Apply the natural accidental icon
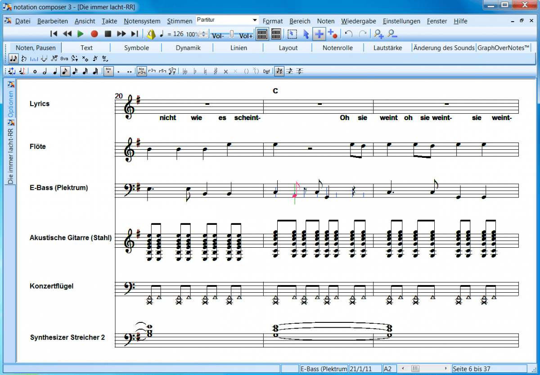The height and width of the screenshot is (375, 540). click(x=205, y=71)
